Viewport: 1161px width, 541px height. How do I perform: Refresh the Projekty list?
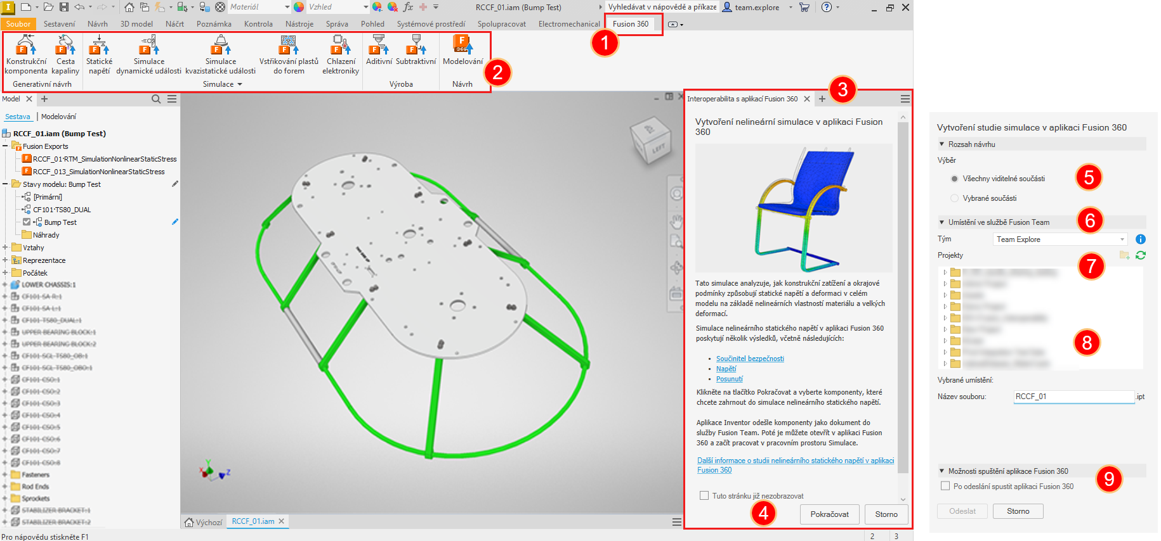[x=1141, y=255]
